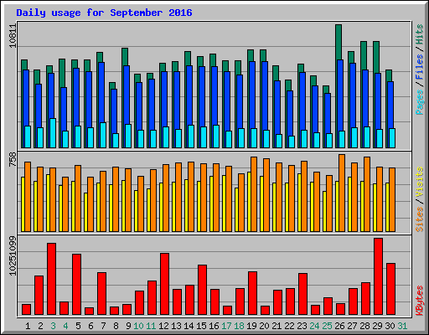Click the green hits bar for day 28
Viewport: 429px width, 335px height.
point(364,55)
